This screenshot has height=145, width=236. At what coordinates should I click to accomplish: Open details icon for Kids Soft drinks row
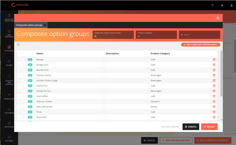pyautogui.click(x=214, y=107)
